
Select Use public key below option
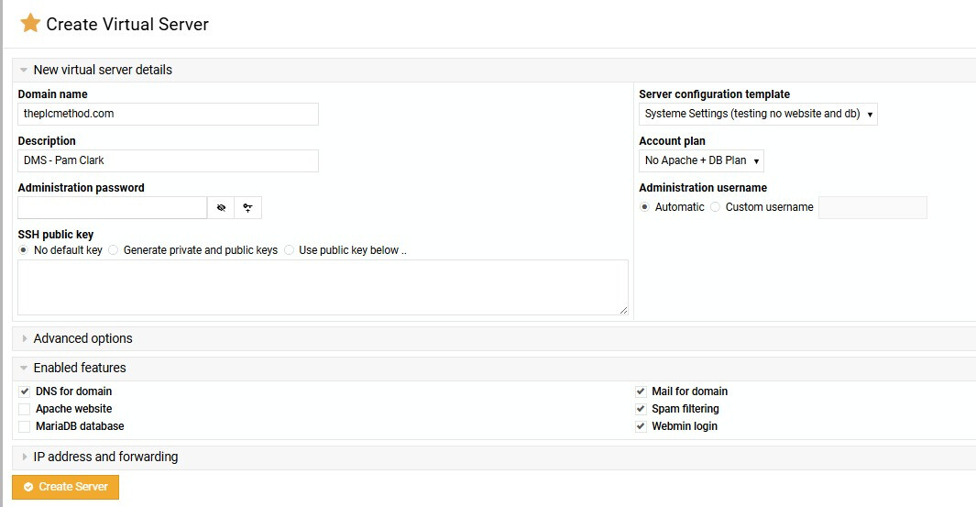point(290,250)
